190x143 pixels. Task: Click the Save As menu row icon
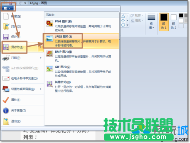tap(6, 47)
